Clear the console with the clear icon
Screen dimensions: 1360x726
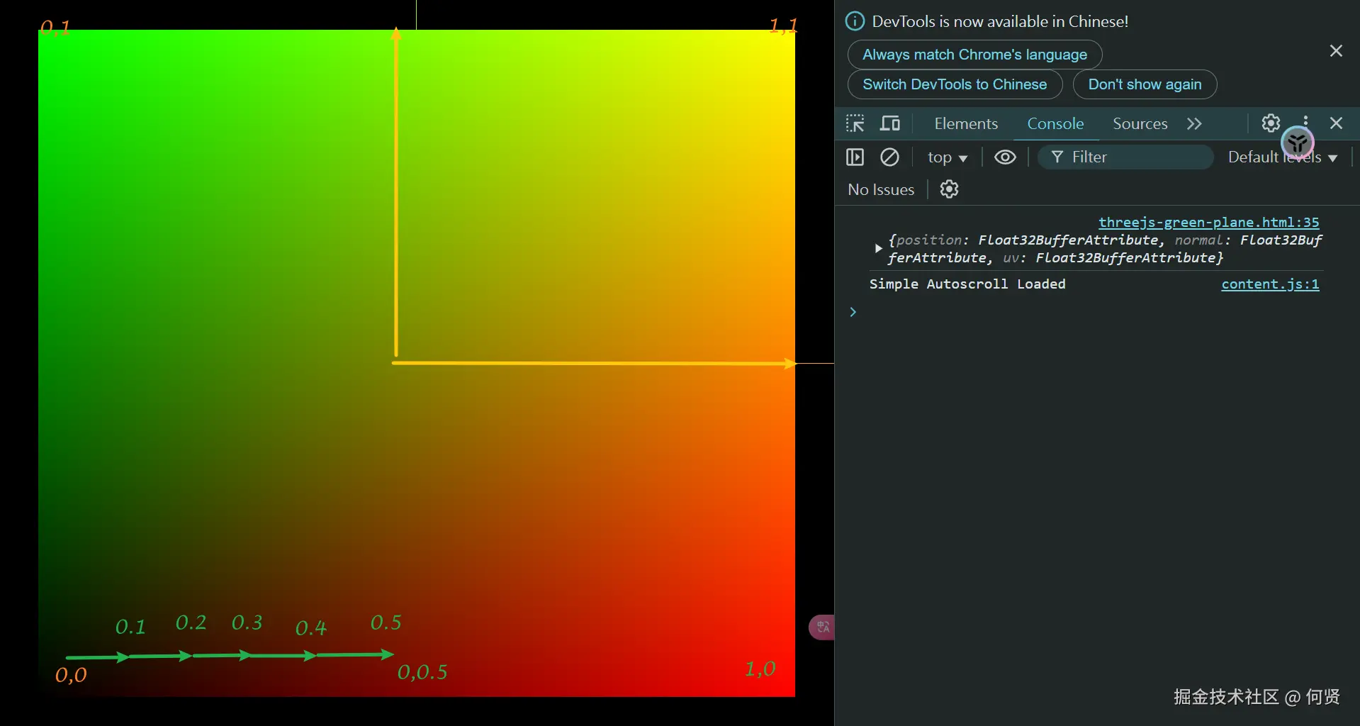coord(889,157)
